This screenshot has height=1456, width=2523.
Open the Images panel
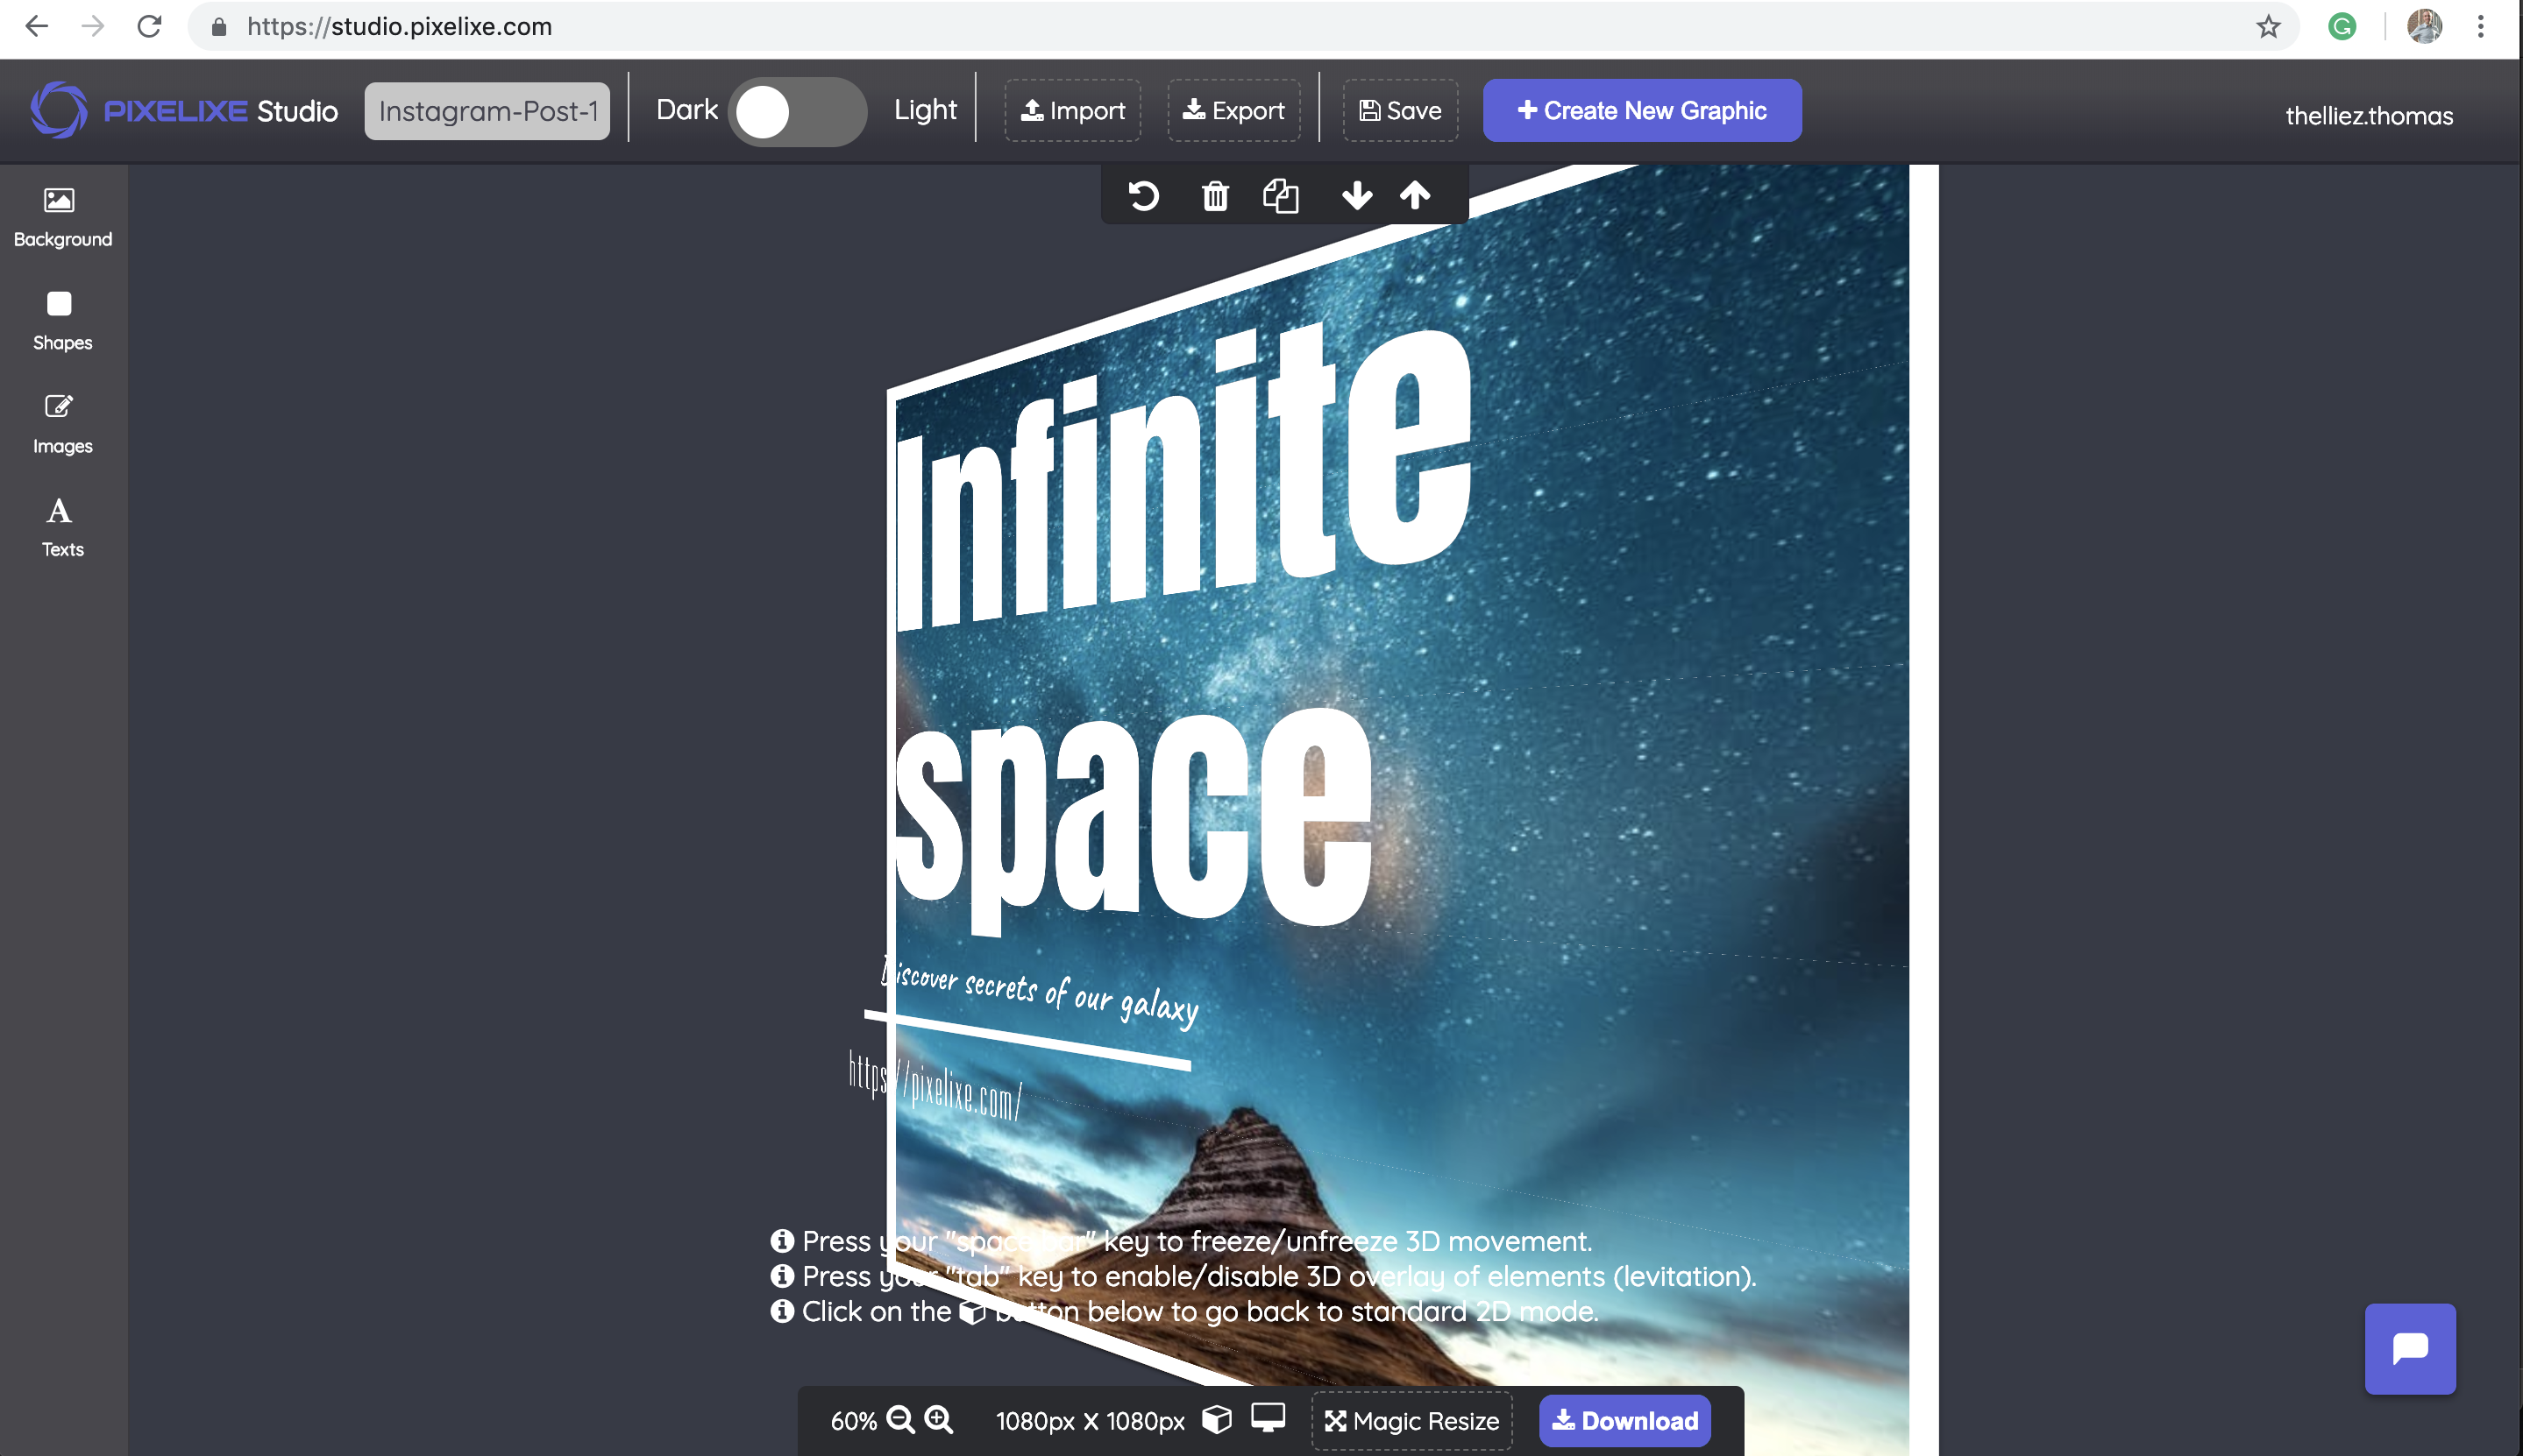[62, 424]
